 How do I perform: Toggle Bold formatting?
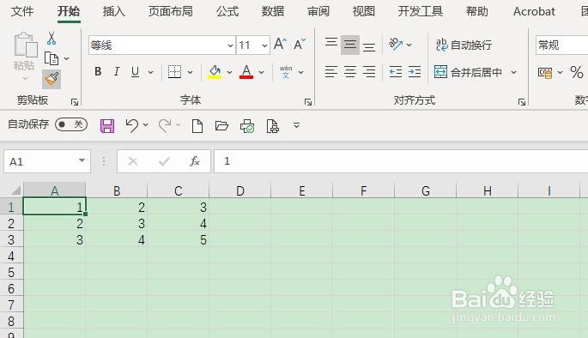pos(98,71)
